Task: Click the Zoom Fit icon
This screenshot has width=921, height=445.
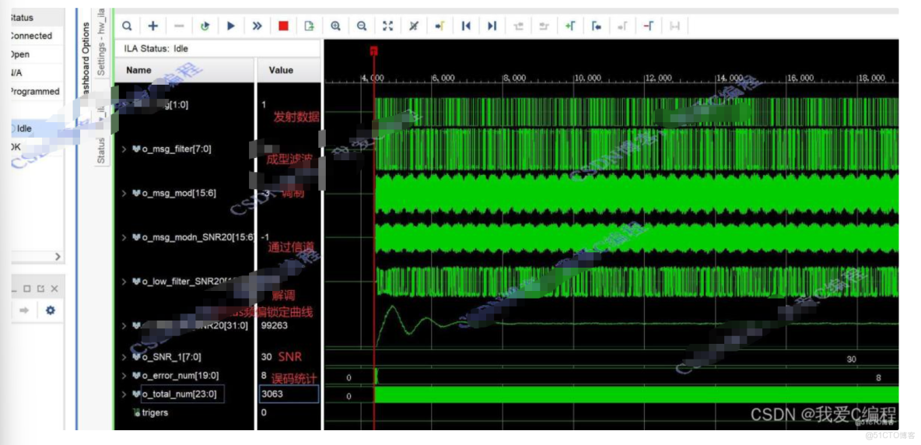Action: [x=388, y=26]
